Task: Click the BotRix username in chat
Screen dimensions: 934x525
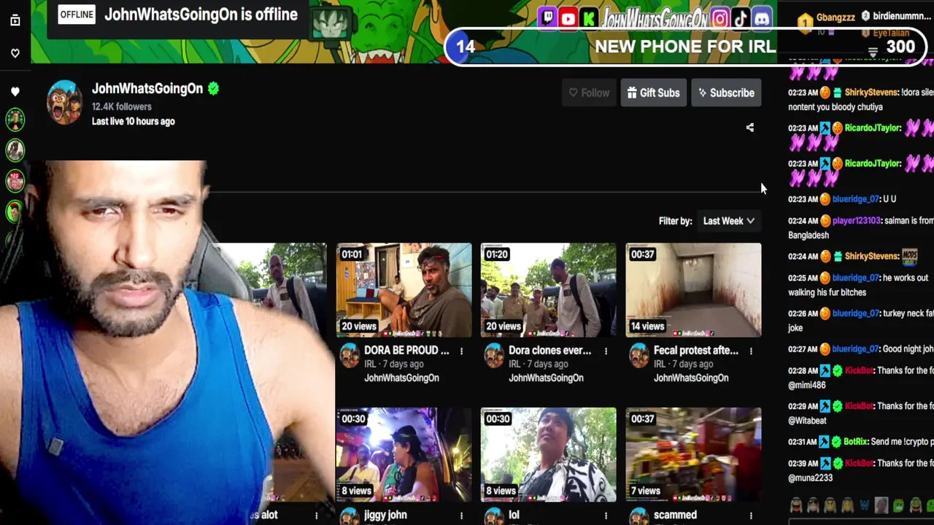Action: coord(854,442)
